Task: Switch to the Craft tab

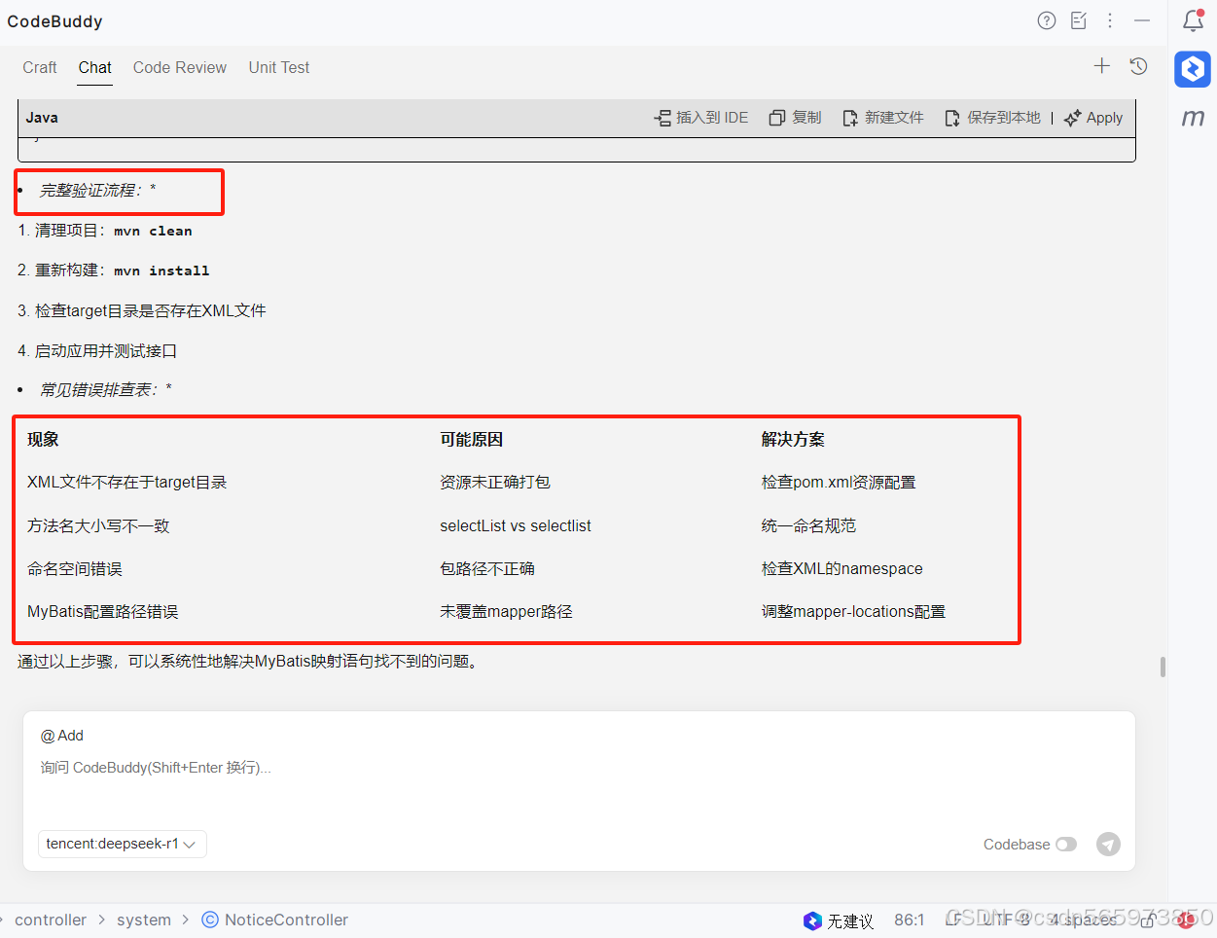Action: (40, 67)
